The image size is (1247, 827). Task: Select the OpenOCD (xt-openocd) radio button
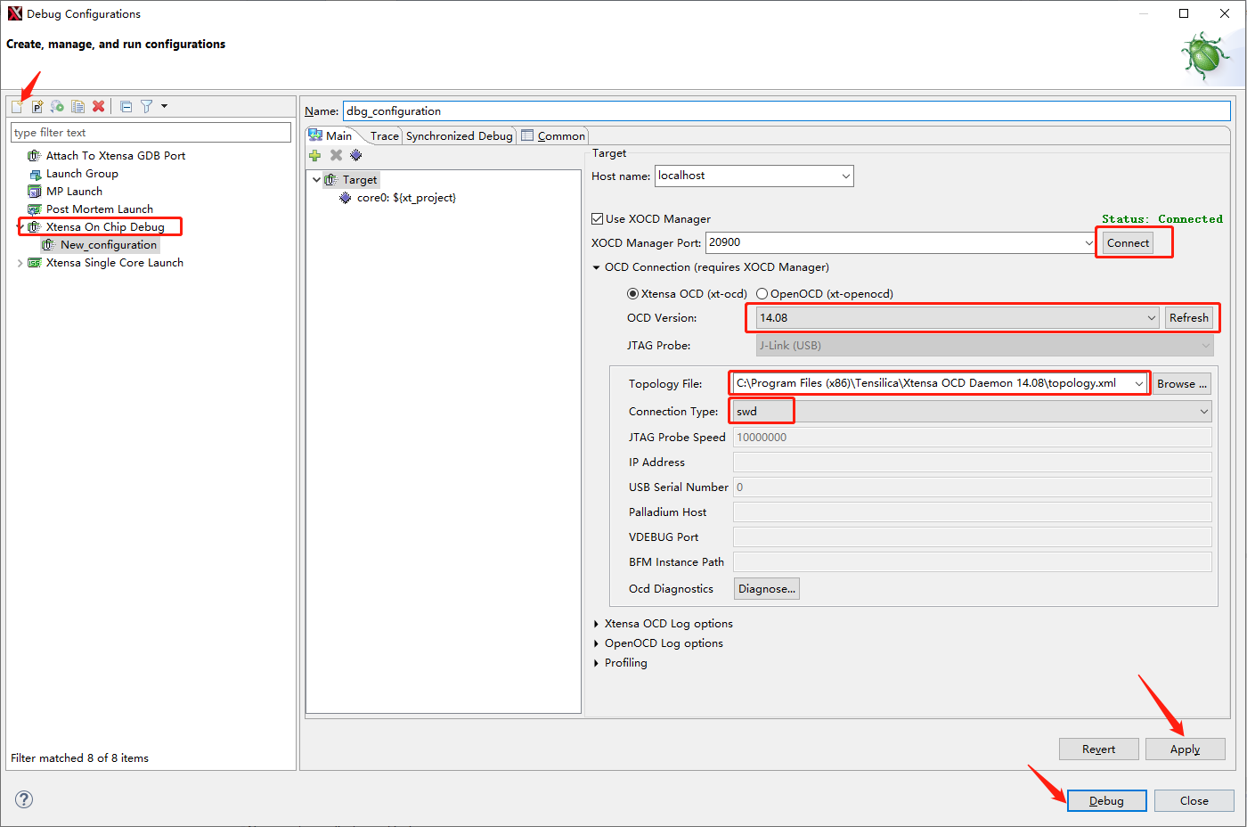pyautogui.click(x=762, y=294)
